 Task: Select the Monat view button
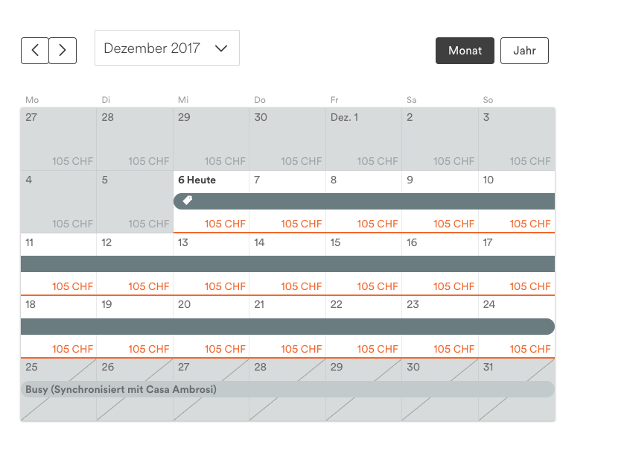[x=465, y=50]
